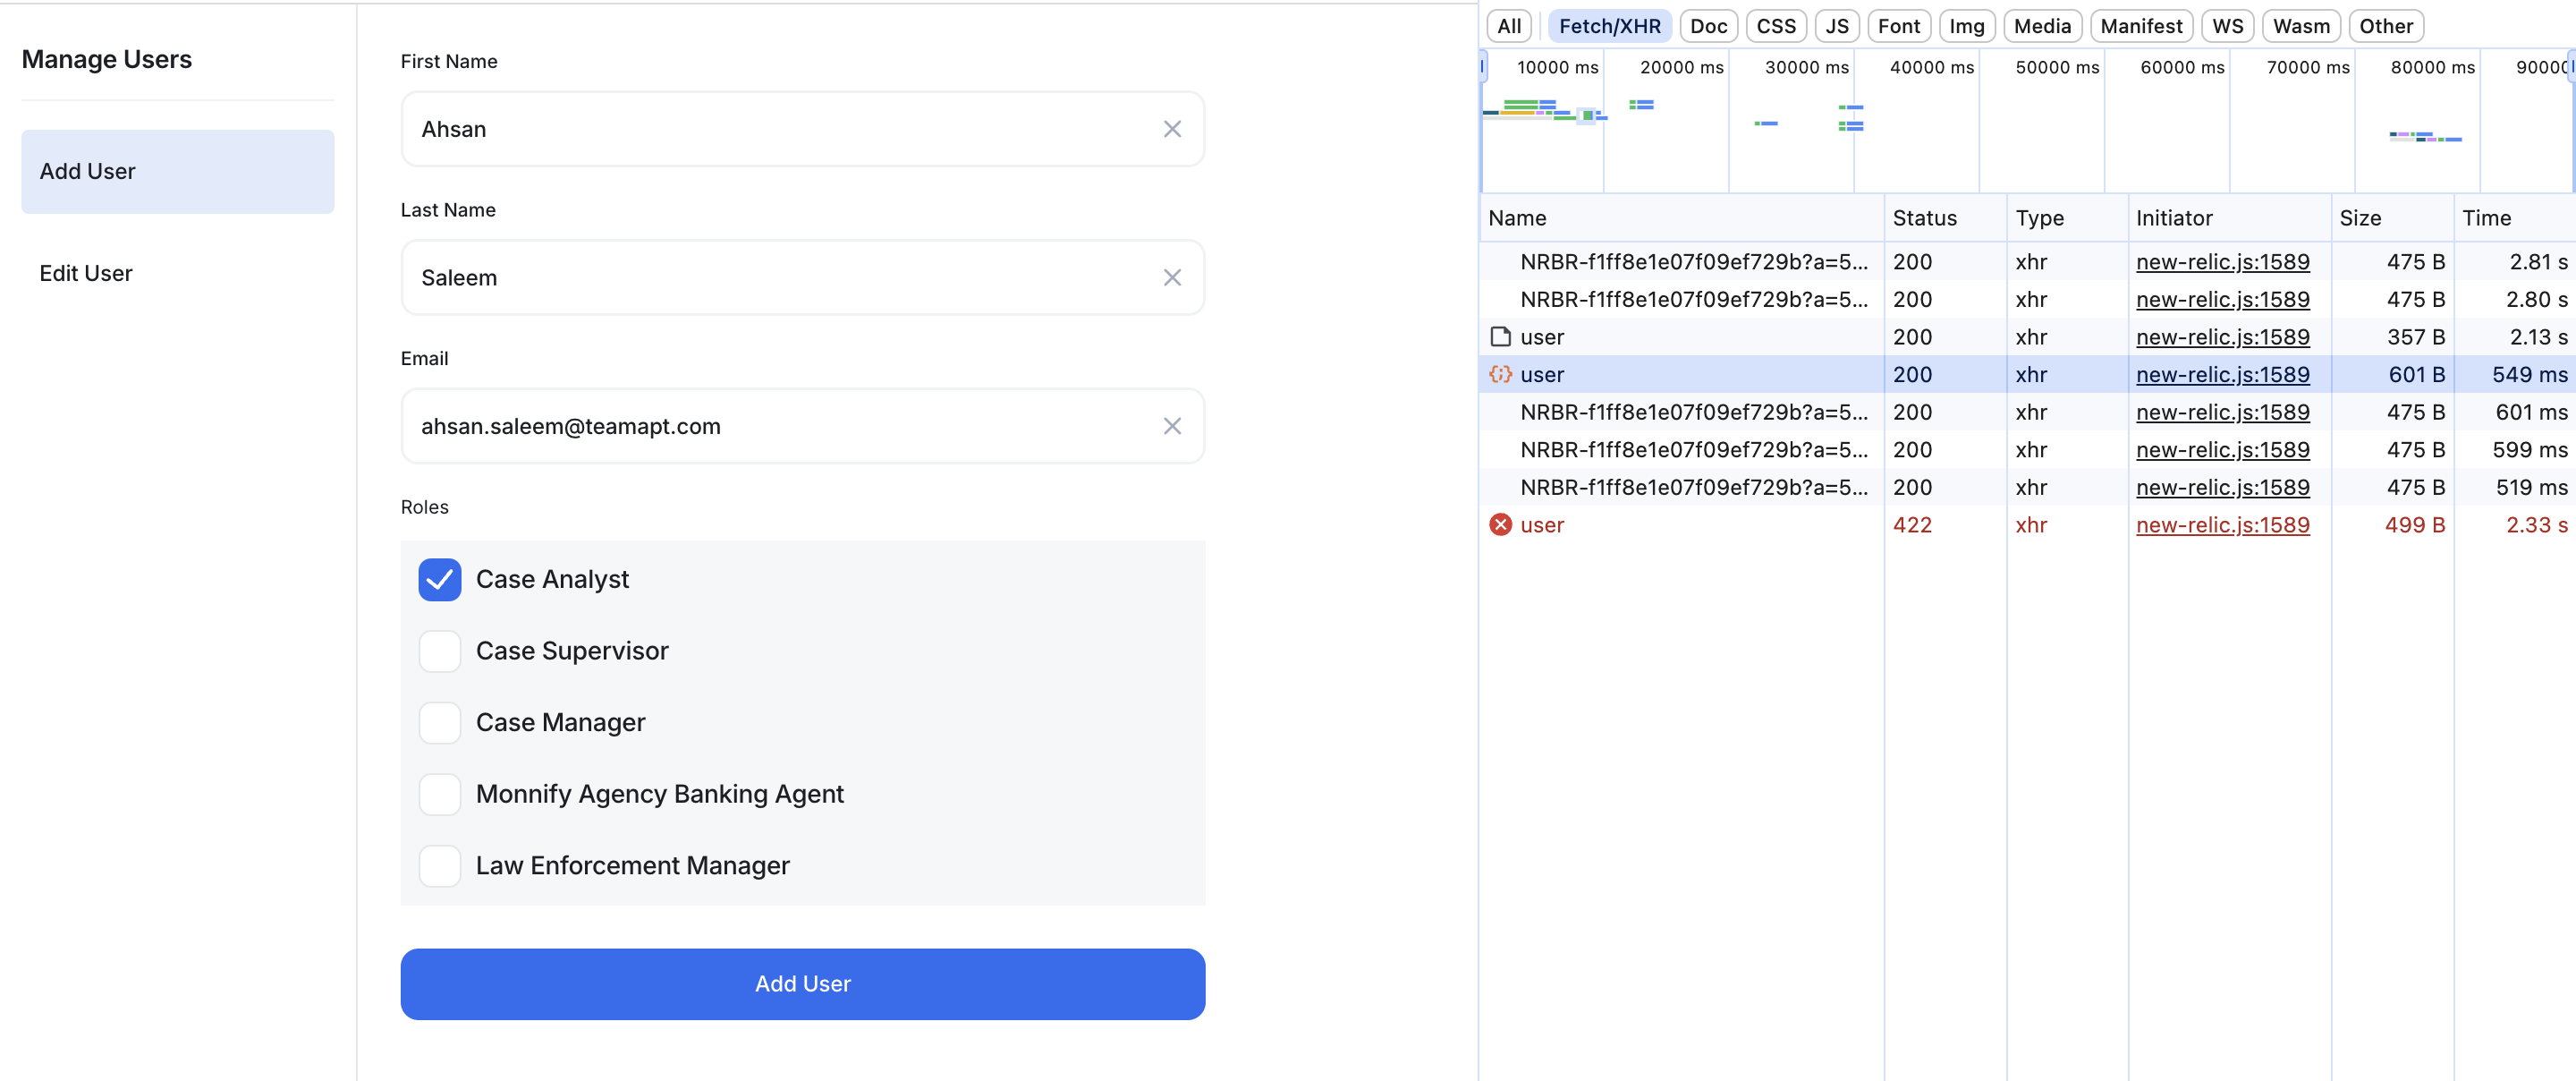Click the red error icon on the failed user request

(x=1500, y=524)
